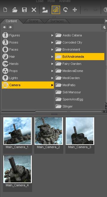Open the Sidi Mansour folder
The height and width of the screenshot is (197, 107).
(x=80, y=92)
